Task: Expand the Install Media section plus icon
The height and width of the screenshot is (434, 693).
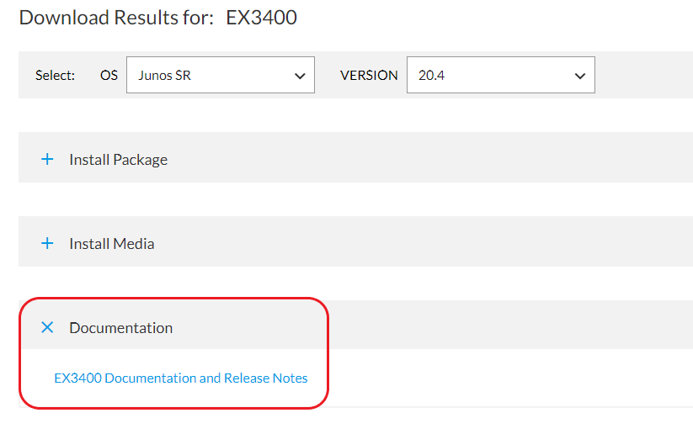Action: (47, 243)
